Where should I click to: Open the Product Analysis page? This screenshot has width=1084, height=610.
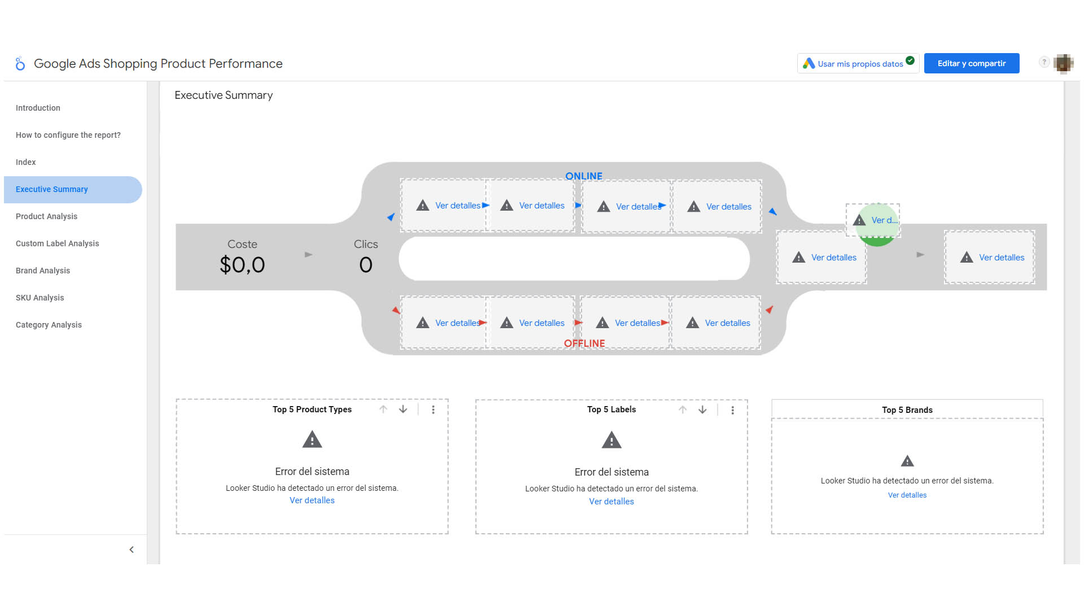(46, 216)
